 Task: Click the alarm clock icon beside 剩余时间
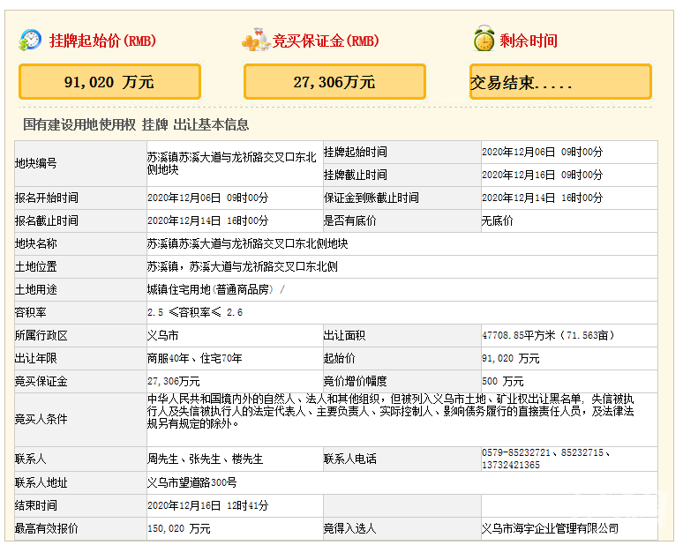click(483, 40)
